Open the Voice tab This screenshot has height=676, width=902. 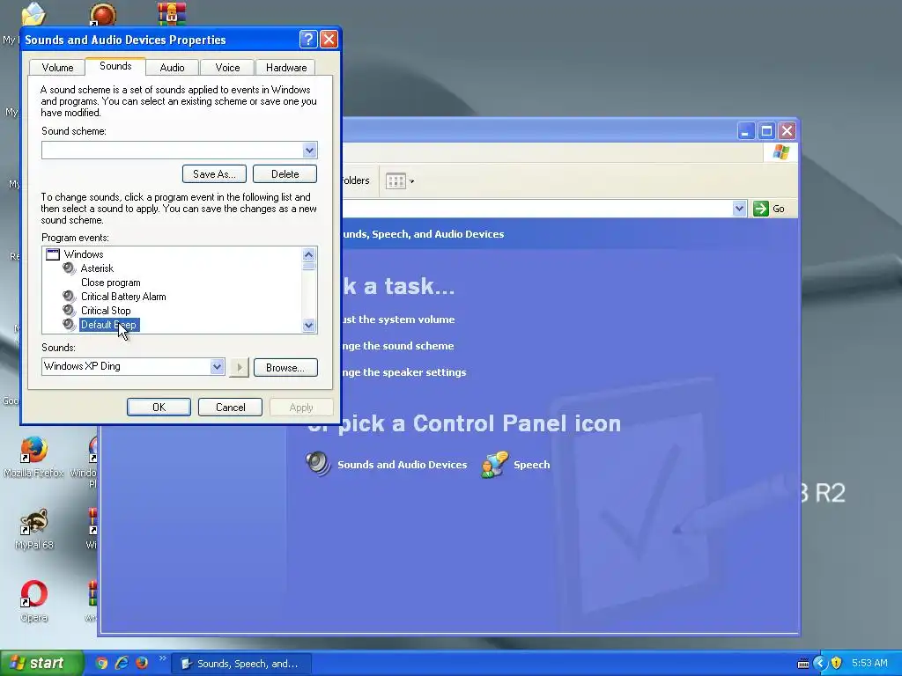[227, 67]
